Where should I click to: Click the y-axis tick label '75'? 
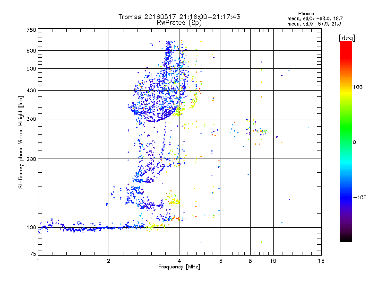point(33,254)
